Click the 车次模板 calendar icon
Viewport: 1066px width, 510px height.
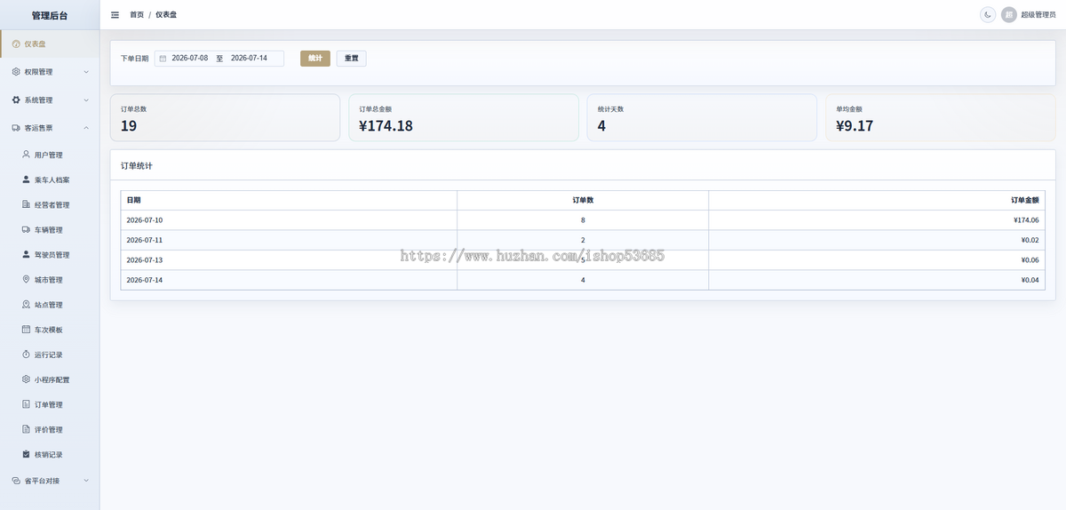coord(26,330)
